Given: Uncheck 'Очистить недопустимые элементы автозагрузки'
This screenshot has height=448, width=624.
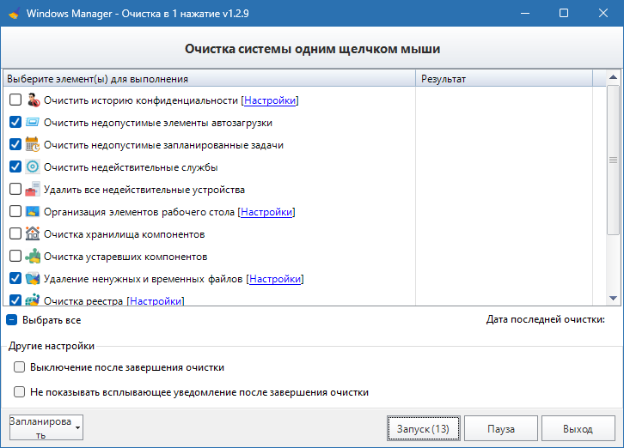Looking at the screenshot, I should click(15, 122).
